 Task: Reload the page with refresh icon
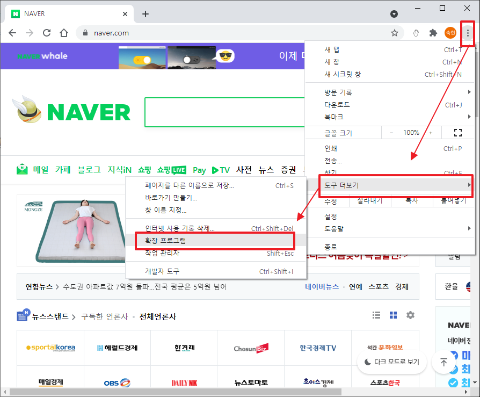tap(47, 33)
